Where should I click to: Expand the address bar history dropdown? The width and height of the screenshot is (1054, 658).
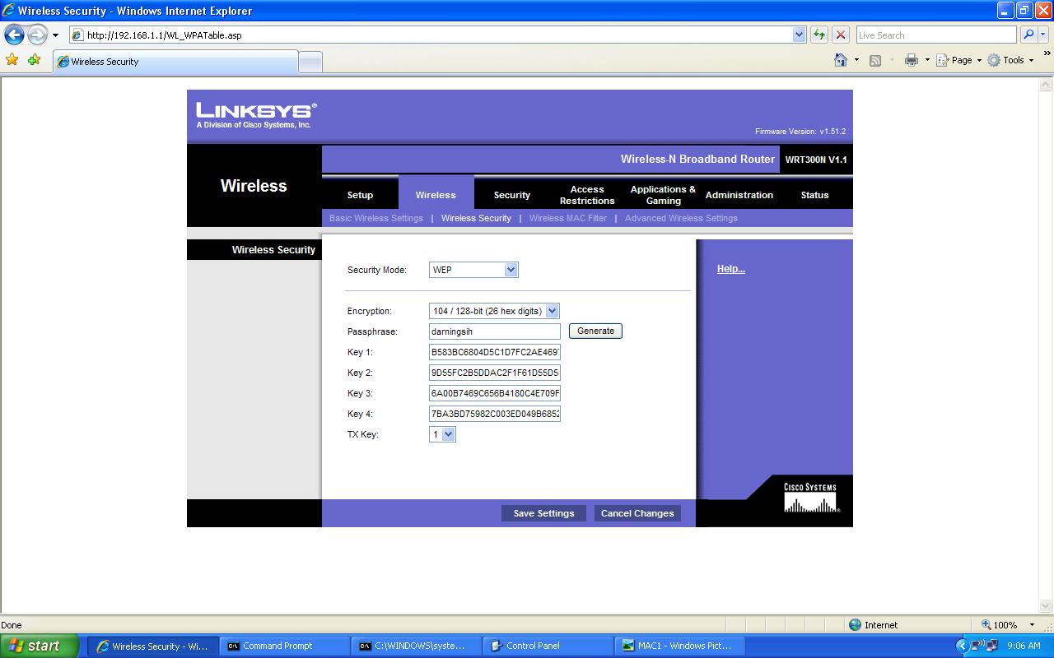coord(799,35)
